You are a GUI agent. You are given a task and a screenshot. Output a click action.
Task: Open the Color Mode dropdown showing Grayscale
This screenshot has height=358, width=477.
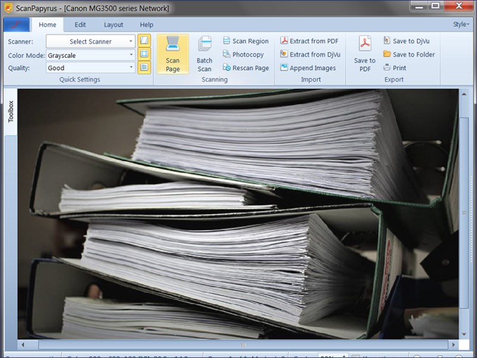click(x=89, y=54)
